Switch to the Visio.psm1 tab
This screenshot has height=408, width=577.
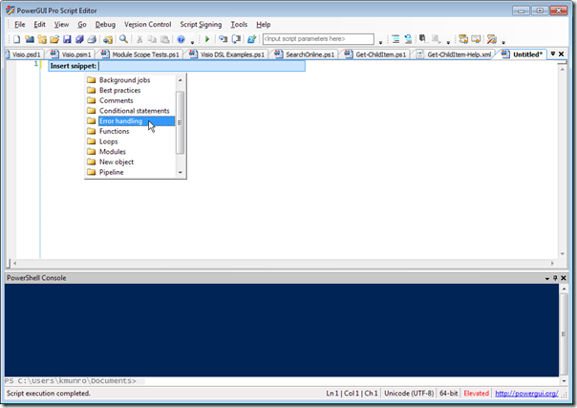(71, 54)
